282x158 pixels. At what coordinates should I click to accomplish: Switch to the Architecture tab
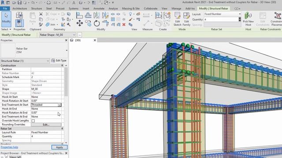(x=19, y=8)
